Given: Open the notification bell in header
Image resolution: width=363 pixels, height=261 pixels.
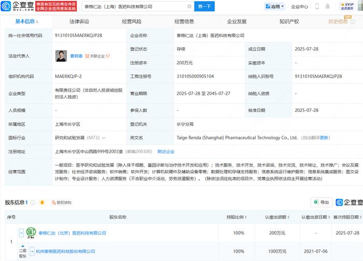Looking at the screenshot, I should [328, 6].
